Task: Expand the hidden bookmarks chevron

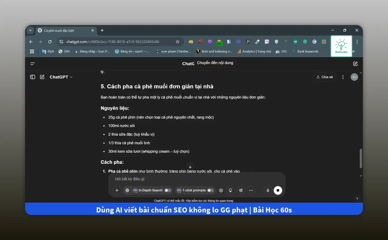Action: (354, 51)
